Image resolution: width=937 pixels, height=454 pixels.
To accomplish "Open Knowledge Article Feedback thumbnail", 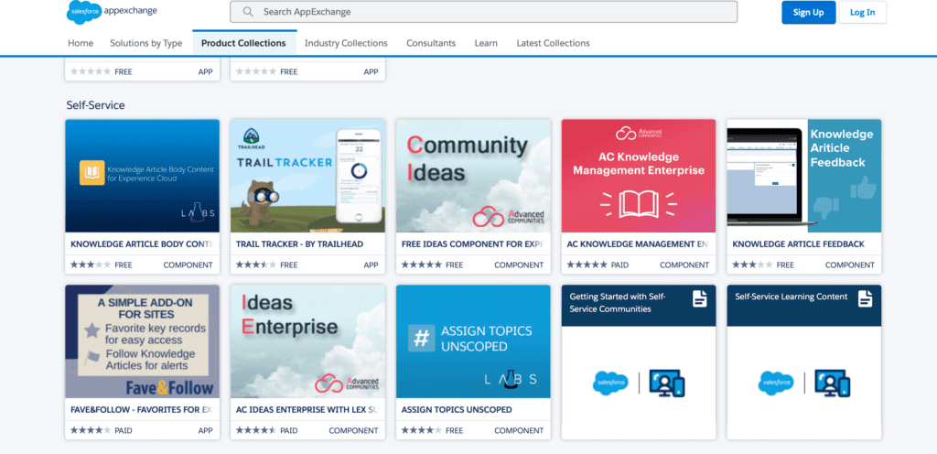I will 804,176.
